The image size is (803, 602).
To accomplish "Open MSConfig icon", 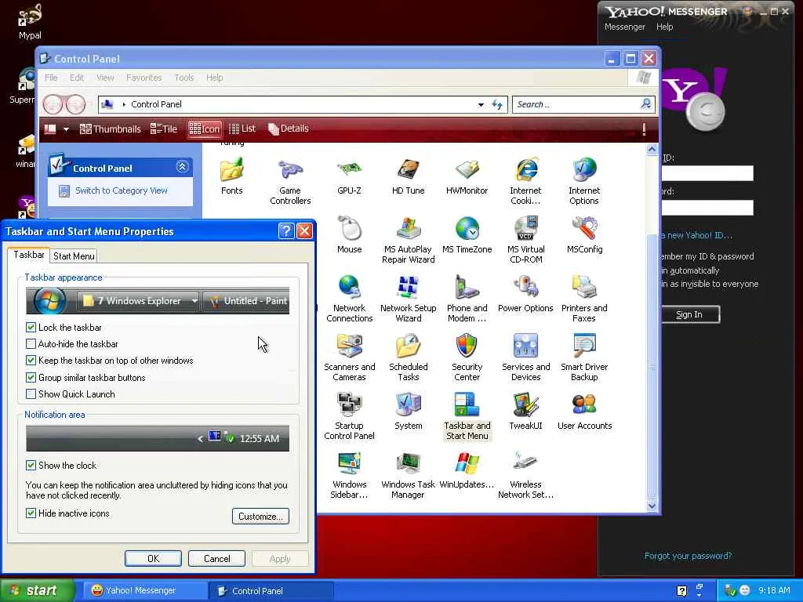I will click(x=584, y=235).
